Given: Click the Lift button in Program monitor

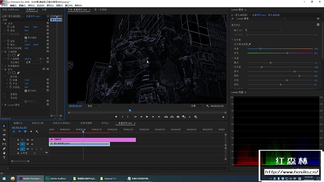Looking at the screenshot, I should [166, 117].
